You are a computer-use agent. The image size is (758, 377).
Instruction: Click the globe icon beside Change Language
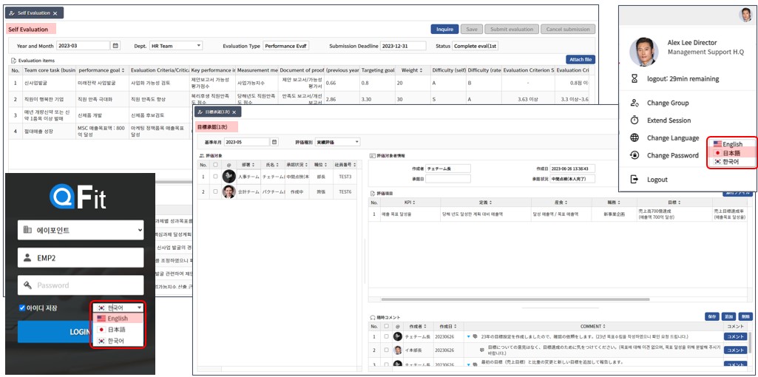[x=634, y=138]
